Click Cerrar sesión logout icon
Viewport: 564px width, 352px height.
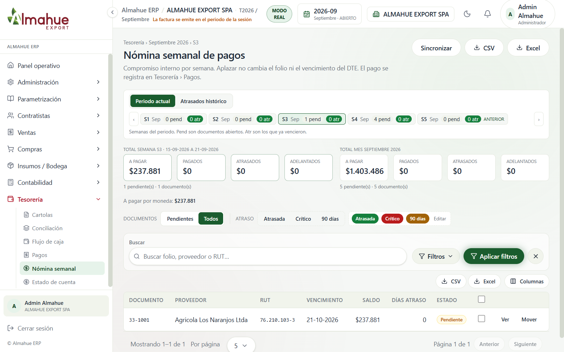click(11, 328)
